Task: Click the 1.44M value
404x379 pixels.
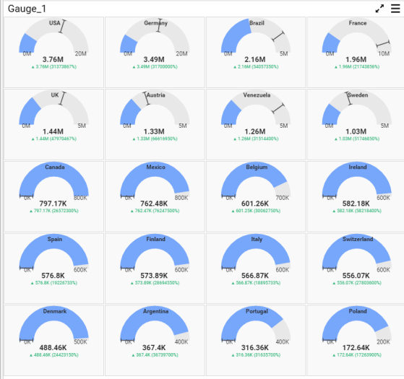Action: point(53,131)
